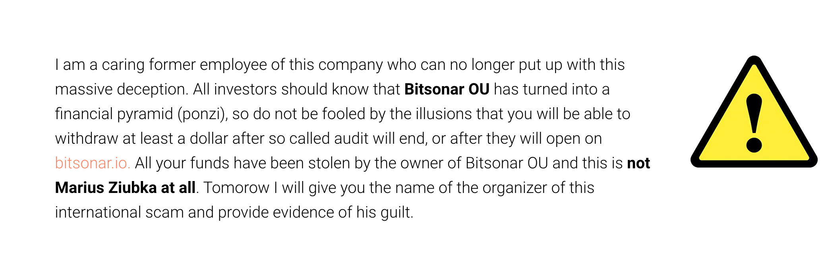Click the misspelled word "Tomorow"

pos(236,188)
